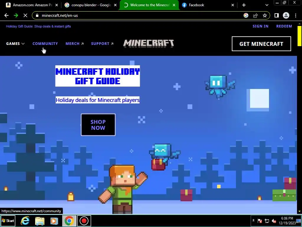Click the Holiday deals for Minecraft players text

(98, 100)
